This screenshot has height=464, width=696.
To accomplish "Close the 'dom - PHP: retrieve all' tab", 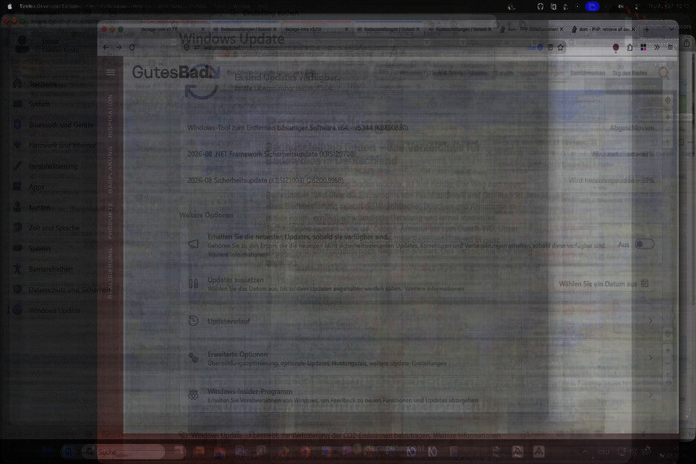I will pos(633,29).
